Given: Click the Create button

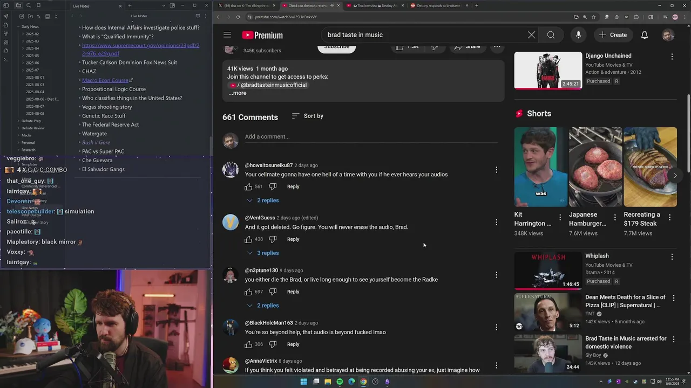Looking at the screenshot, I should pyautogui.click(x=613, y=35).
